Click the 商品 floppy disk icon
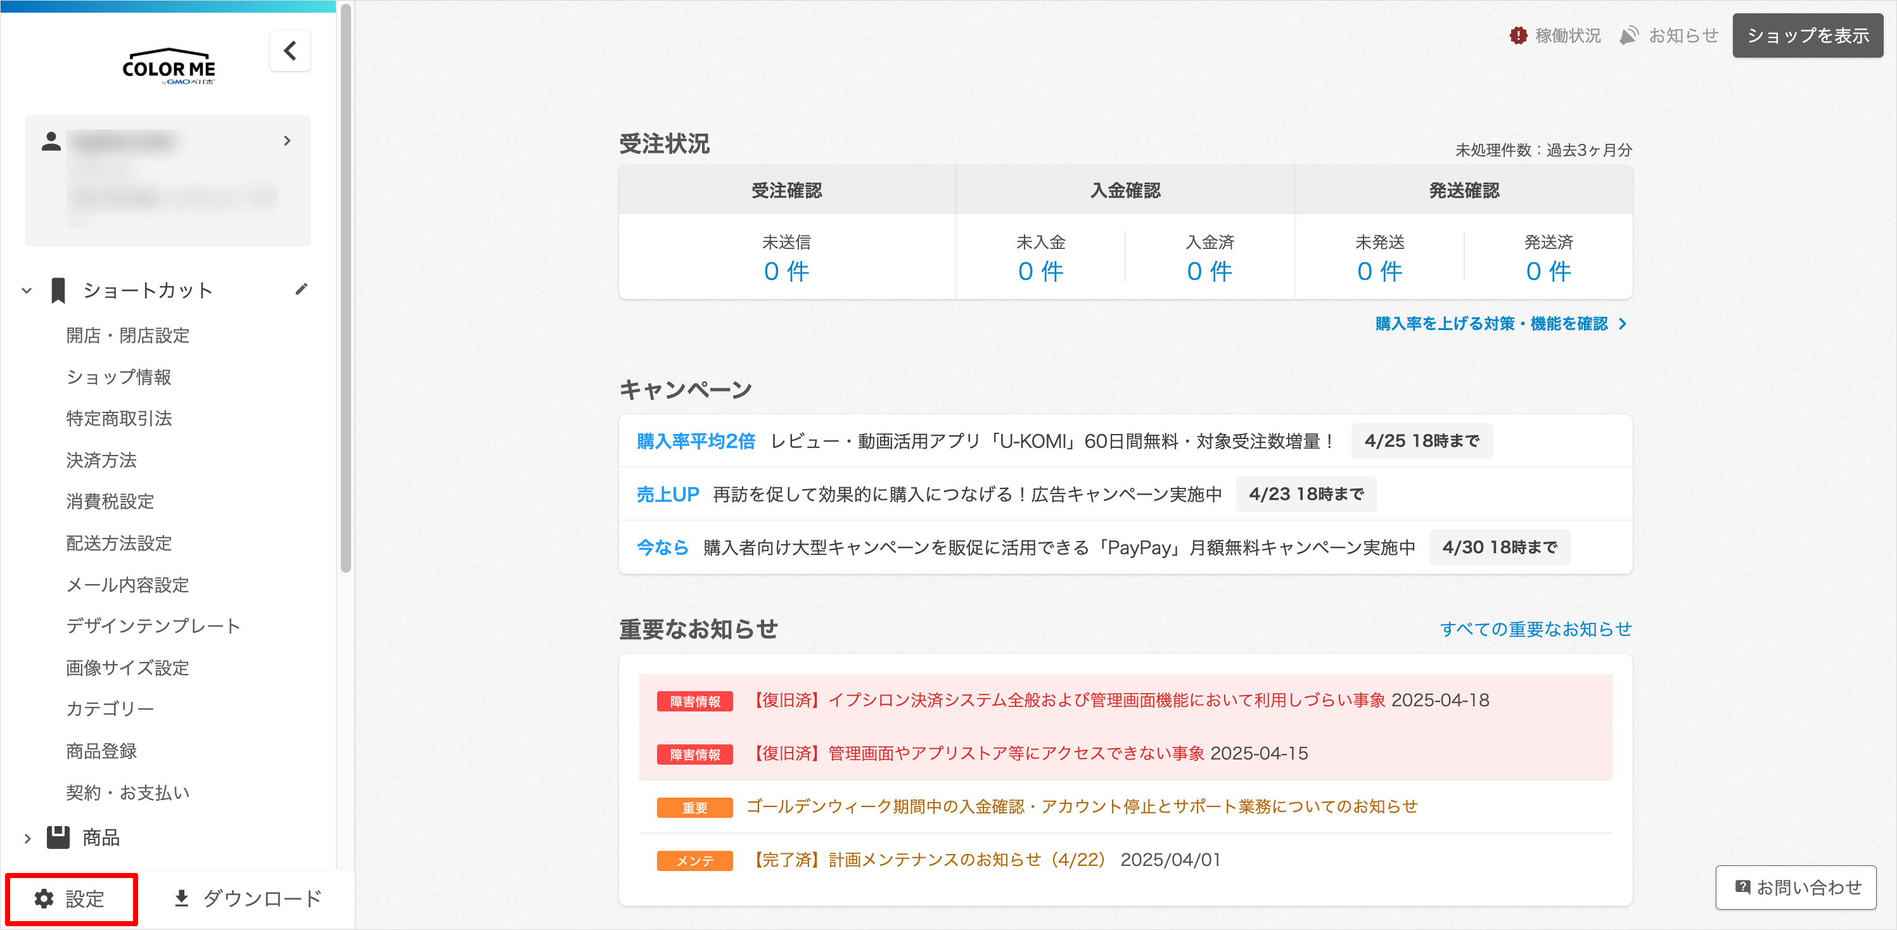This screenshot has width=1897, height=930. (58, 838)
